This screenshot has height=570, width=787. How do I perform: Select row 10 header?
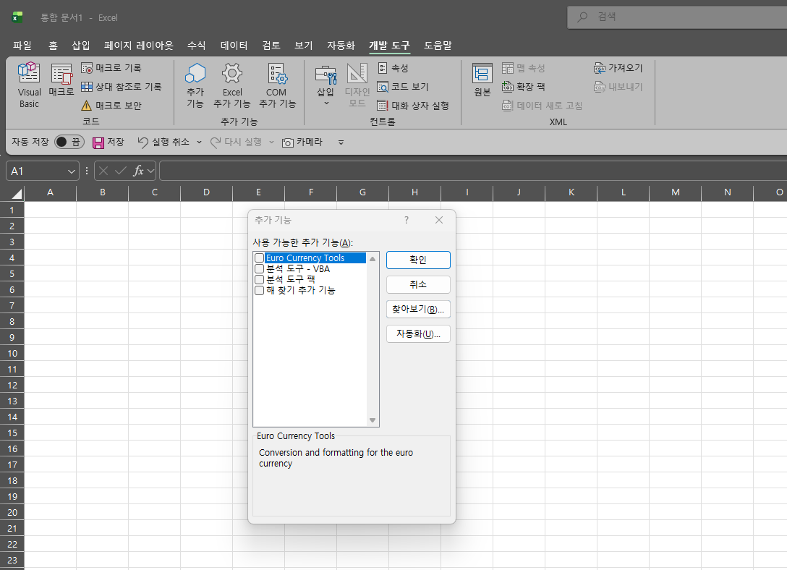tap(12, 354)
